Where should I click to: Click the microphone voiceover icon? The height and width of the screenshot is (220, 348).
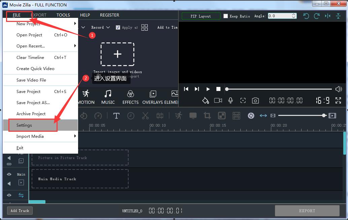coord(231,101)
